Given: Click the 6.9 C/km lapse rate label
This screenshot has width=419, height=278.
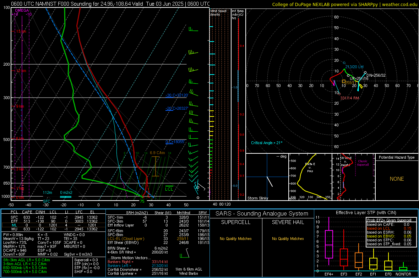Looking at the screenshot, I should click(157, 153).
